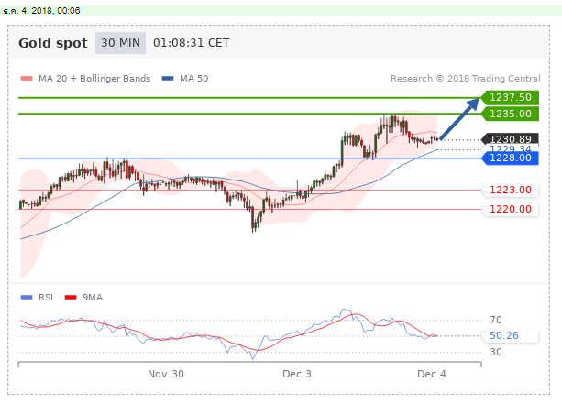
Task: Click the 1229.34 dotted level value
Action: 511,148
